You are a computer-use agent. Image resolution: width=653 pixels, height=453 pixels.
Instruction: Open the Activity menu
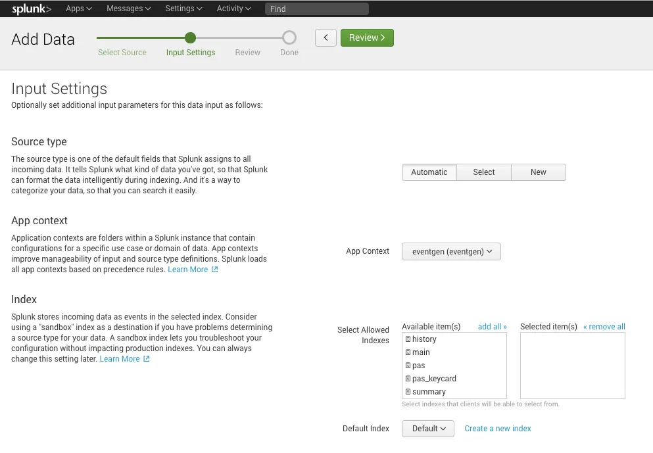[x=233, y=9]
